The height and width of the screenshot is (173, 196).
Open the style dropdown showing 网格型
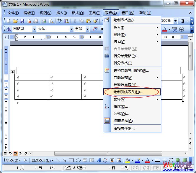point(34,29)
